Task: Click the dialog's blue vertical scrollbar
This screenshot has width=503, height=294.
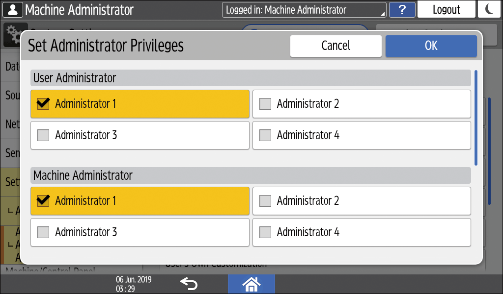Action: [x=475, y=118]
